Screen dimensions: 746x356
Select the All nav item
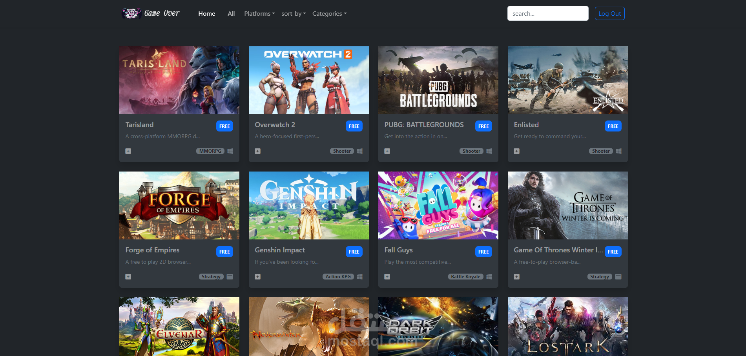[x=231, y=13]
